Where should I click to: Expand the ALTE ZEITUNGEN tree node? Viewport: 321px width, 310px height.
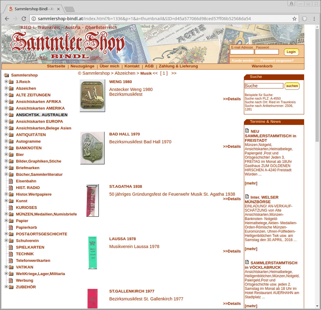click(x=6, y=95)
